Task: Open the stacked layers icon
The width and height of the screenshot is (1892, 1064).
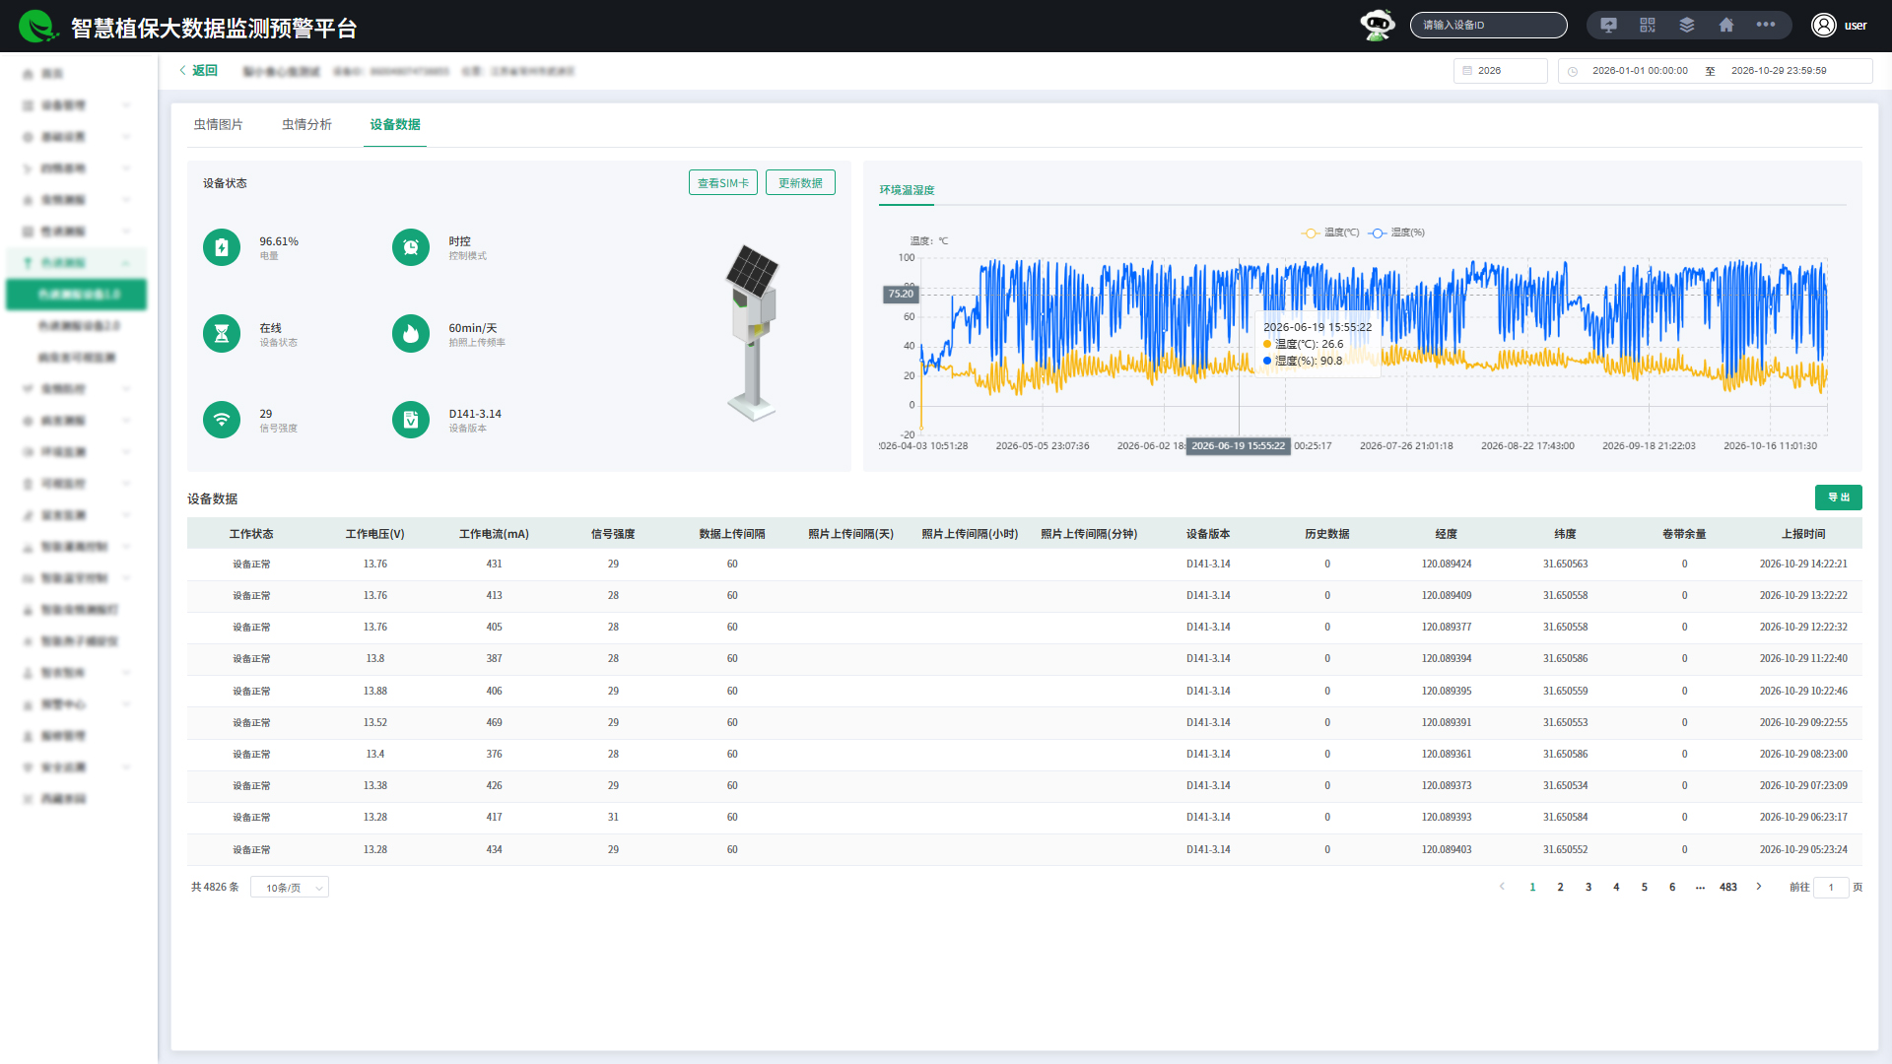Action: (1687, 26)
